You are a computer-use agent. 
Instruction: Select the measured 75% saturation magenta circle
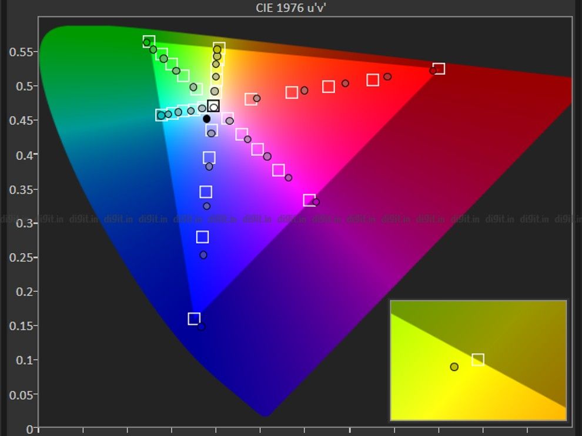289,177
